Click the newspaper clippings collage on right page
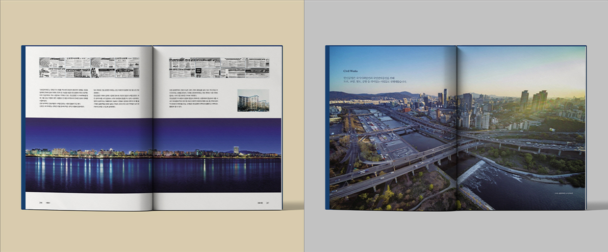The image size is (608, 252). (x=219, y=68)
